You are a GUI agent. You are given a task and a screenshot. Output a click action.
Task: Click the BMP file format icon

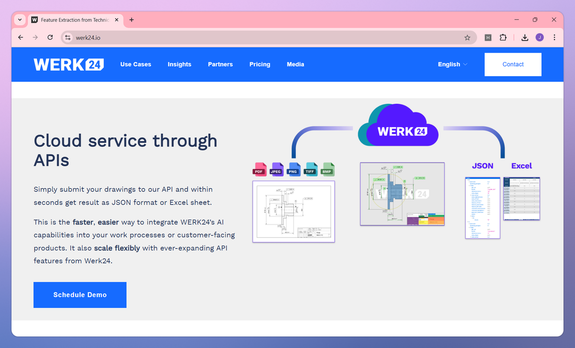[x=328, y=169]
